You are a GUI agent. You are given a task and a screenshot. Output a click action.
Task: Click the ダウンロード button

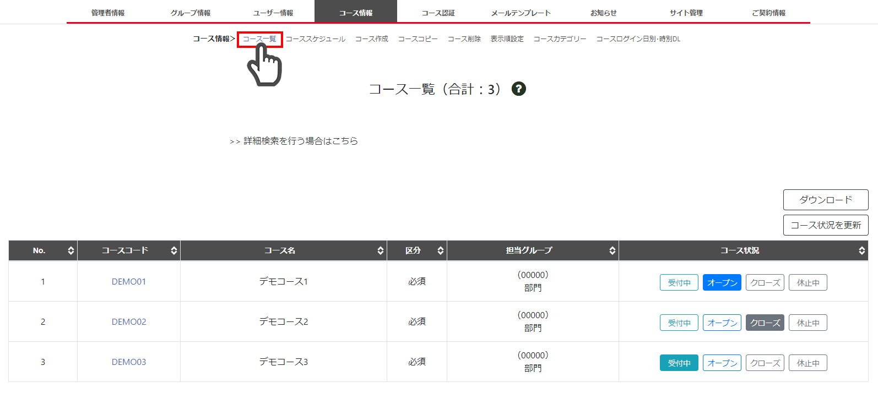tap(826, 200)
